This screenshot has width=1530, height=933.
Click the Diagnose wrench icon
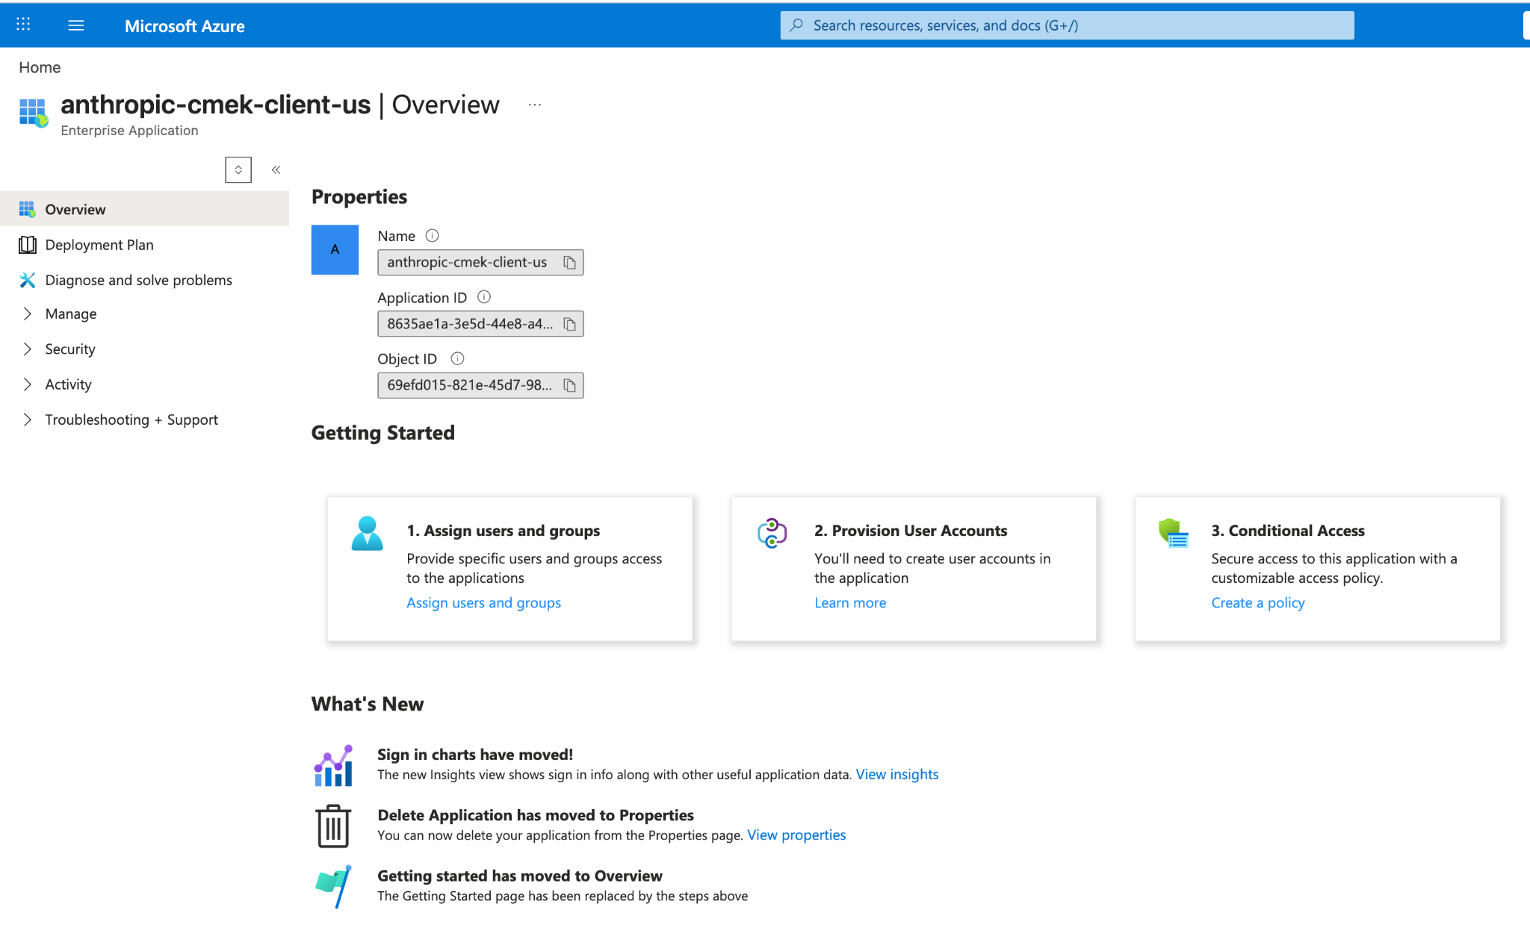[x=28, y=280]
